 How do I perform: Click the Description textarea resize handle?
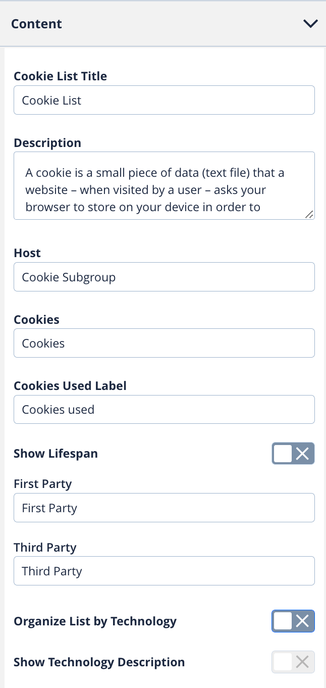point(309,215)
